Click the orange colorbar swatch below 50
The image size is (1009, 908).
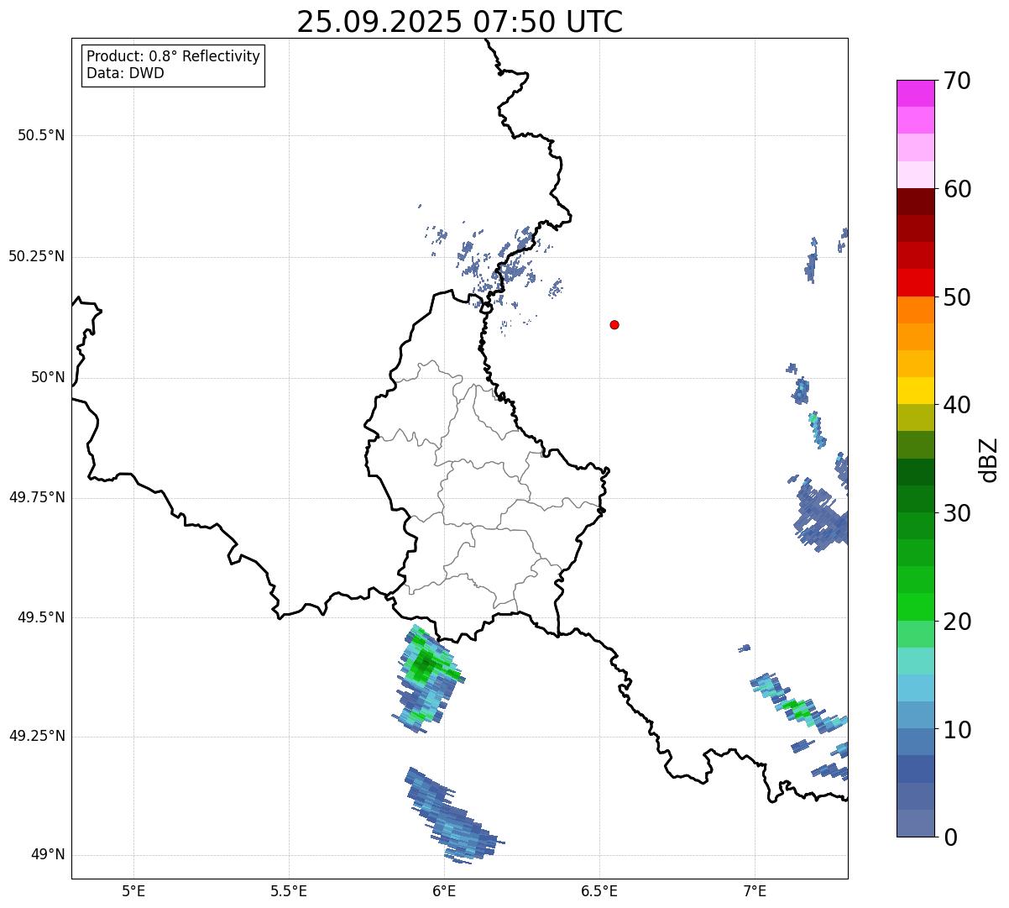pyautogui.click(x=916, y=310)
